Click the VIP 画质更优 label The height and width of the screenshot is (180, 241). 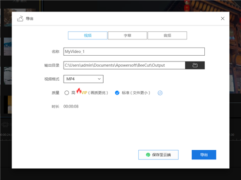pyautogui.click(x=94, y=93)
